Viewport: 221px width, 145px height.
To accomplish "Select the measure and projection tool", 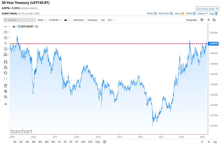I will [x=6, y=54].
